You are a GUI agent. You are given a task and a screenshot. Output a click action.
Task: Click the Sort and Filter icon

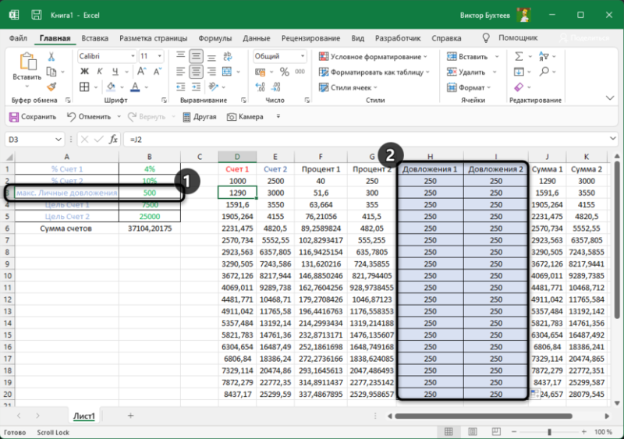[544, 56]
